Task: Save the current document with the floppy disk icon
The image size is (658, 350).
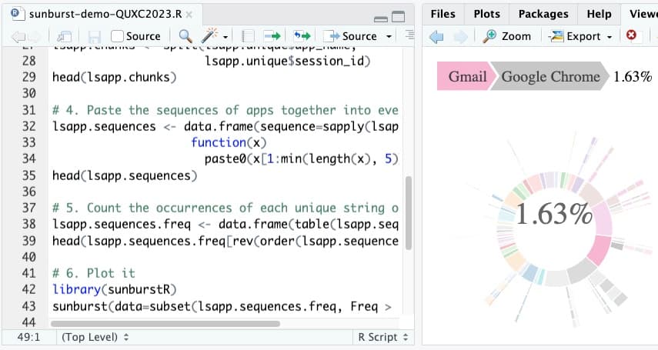Action: [95, 36]
